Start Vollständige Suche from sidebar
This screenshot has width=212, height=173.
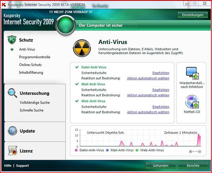(x=35, y=103)
